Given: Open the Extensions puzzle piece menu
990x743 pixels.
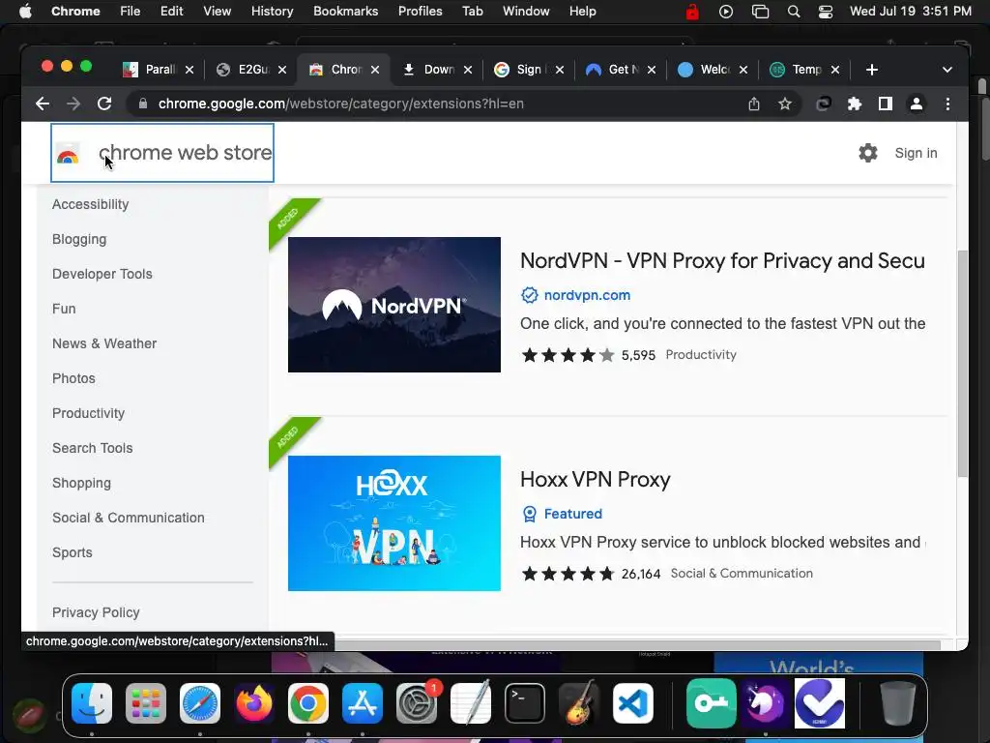Looking at the screenshot, I should 855,104.
